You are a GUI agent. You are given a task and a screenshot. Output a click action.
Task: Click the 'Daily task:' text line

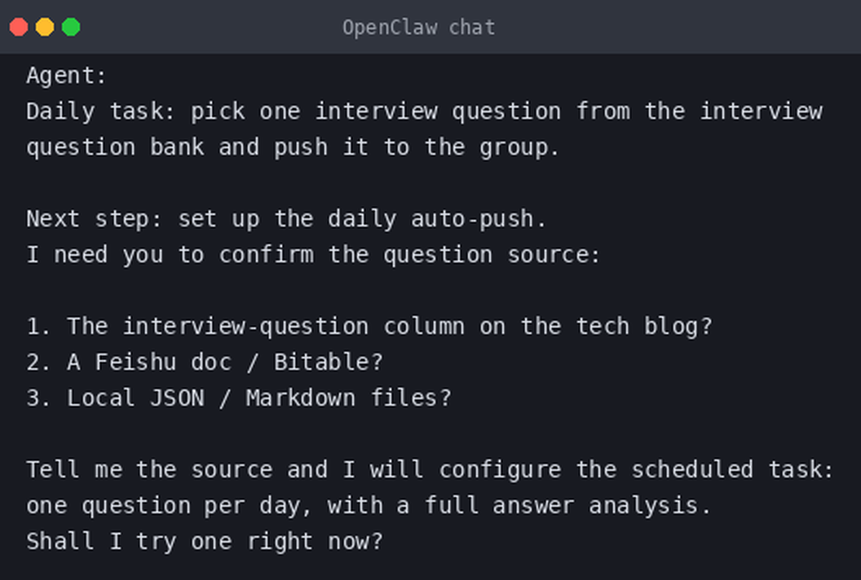425,112
